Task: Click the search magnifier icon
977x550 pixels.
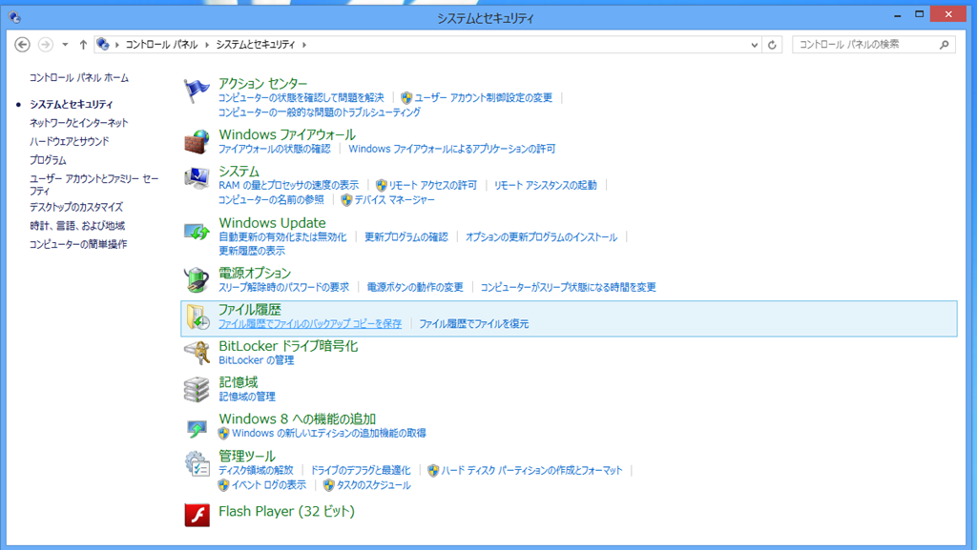Action: [944, 45]
